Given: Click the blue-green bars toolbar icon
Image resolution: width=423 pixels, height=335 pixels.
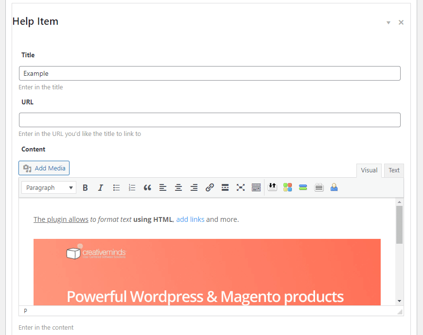Looking at the screenshot, I should point(303,187).
